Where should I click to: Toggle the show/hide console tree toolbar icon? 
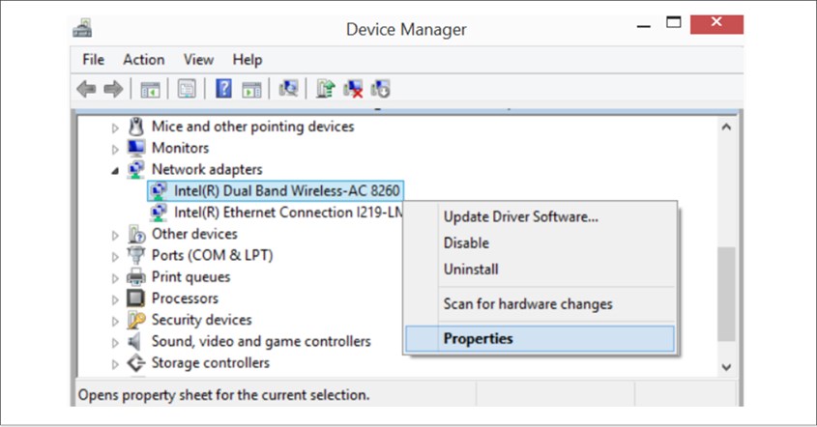[150, 90]
